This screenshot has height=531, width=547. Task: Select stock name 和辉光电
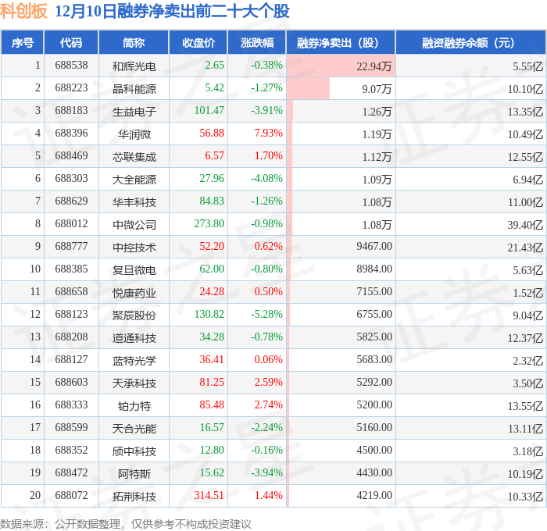[134, 66]
